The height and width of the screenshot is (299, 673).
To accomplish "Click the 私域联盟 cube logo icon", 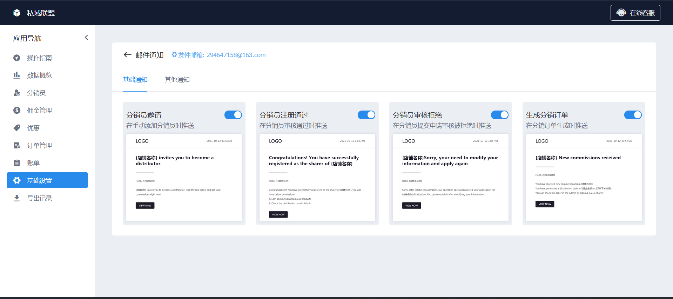I will coord(17,13).
